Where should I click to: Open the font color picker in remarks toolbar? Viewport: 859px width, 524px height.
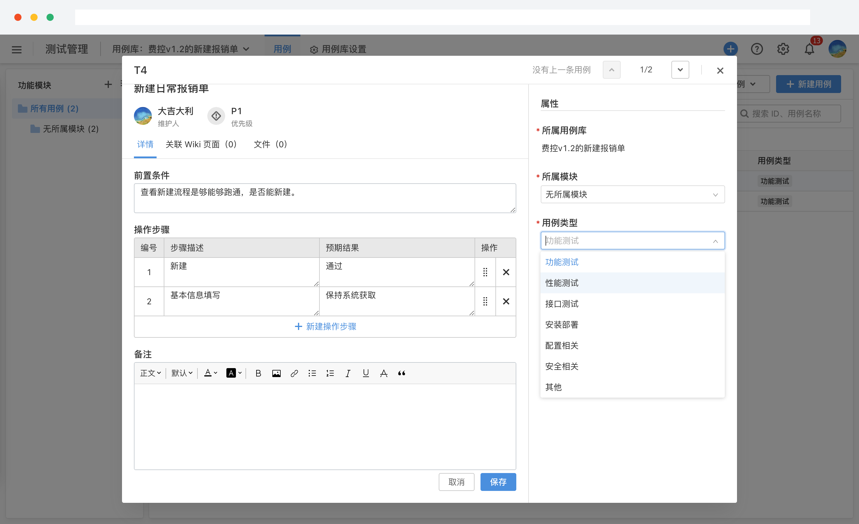(210, 373)
